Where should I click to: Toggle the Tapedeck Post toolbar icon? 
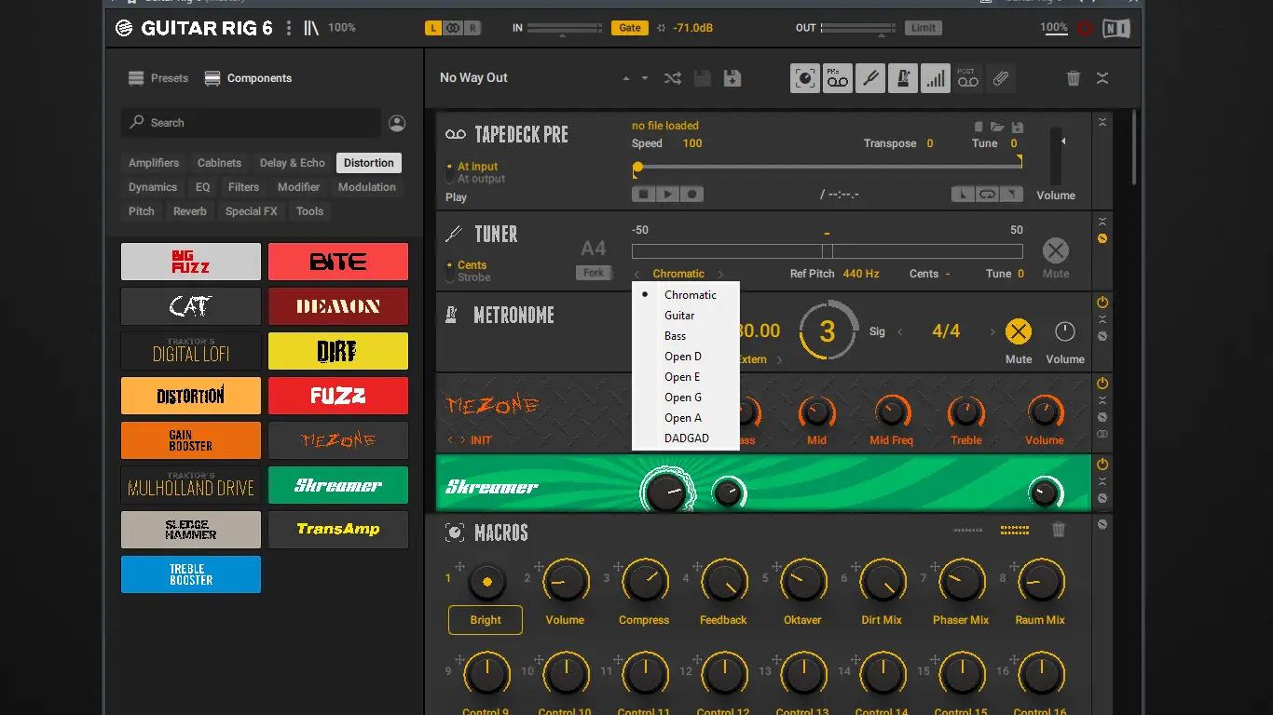click(967, 78)
